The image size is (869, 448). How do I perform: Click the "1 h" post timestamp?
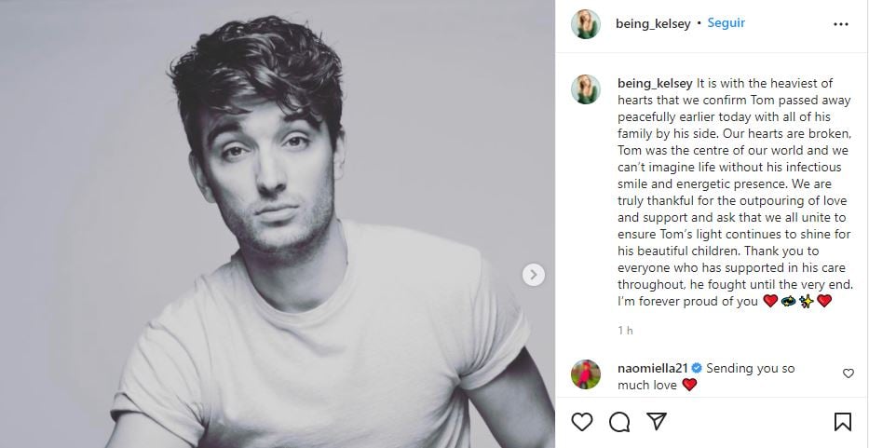click(x=625, y=331)
